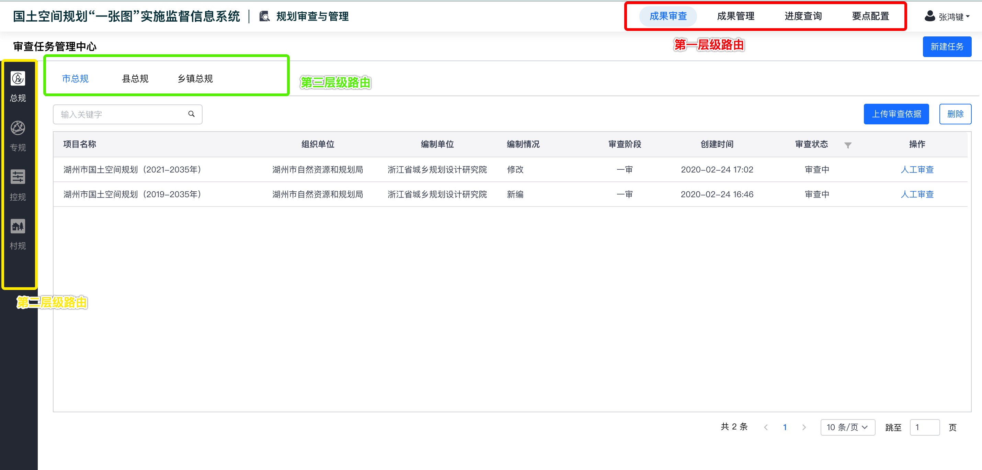
Task: Click the 审查状态 filter funnel icon
Action: click(x=848, y=145)
